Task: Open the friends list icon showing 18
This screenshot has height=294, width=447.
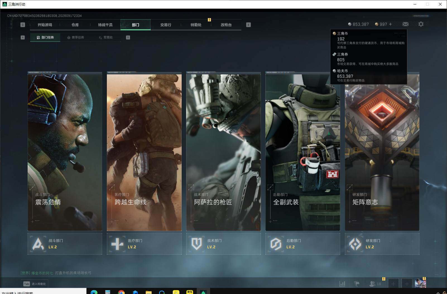Action: pos(375,284)
